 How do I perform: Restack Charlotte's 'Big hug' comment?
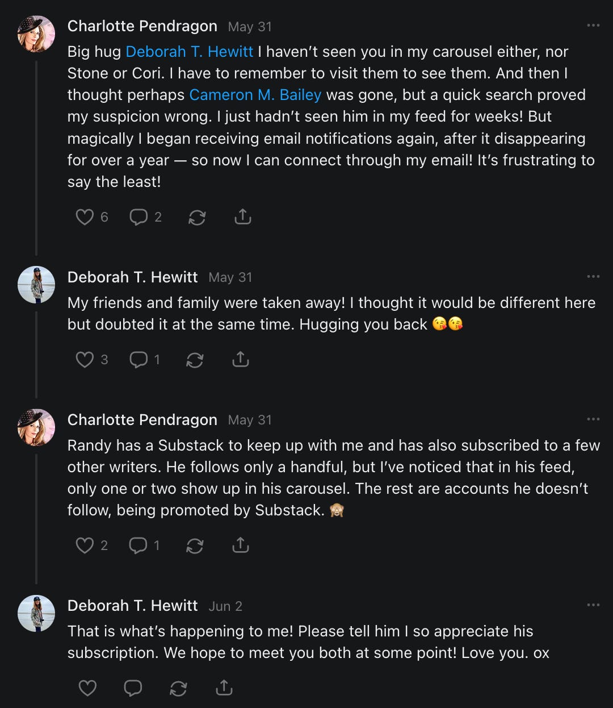[x=197, y=217]
